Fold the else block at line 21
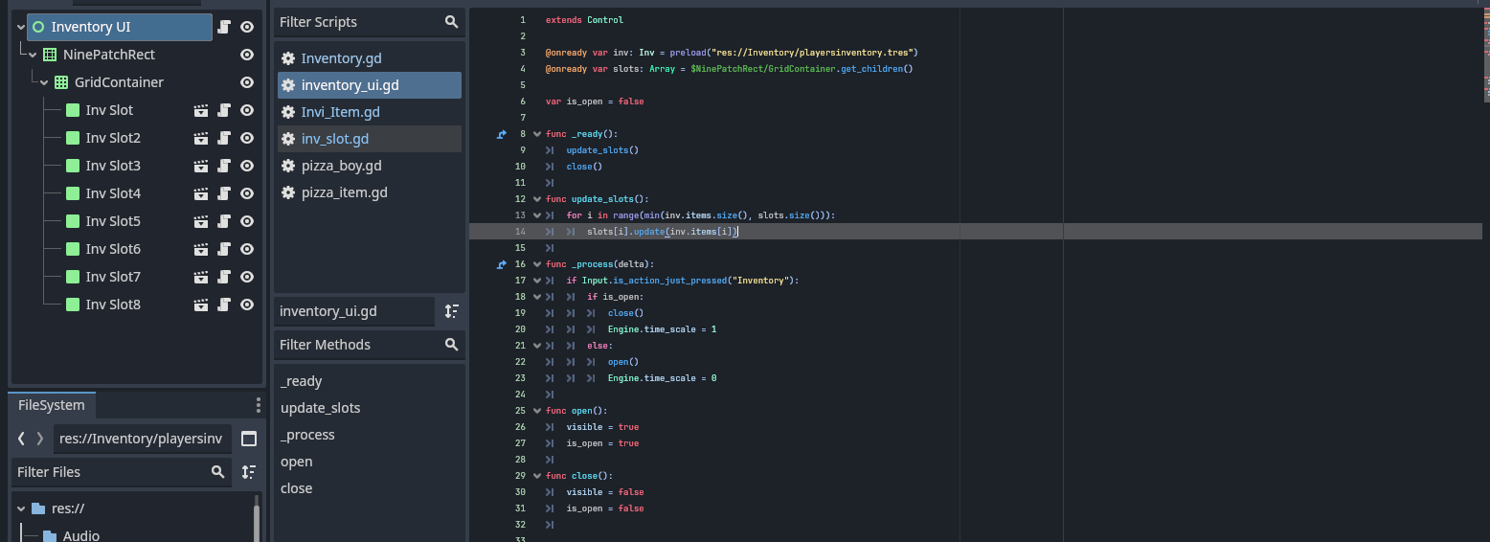 tap(536, 346)
